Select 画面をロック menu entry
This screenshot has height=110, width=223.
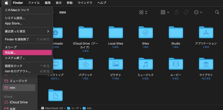[x=27, y=66]
